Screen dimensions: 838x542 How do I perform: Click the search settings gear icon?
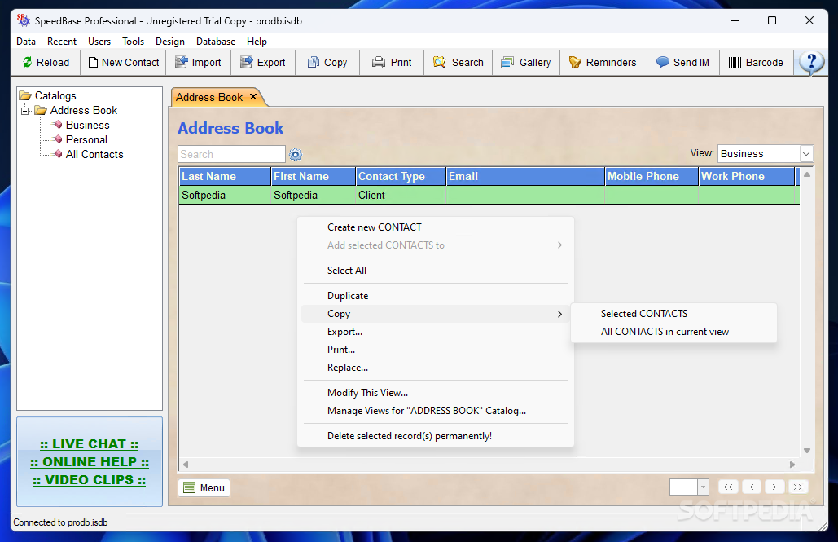point(296,155)
